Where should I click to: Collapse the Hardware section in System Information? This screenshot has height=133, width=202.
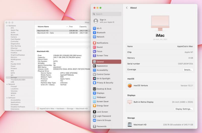pyautogui.click(x=7, y=26)
